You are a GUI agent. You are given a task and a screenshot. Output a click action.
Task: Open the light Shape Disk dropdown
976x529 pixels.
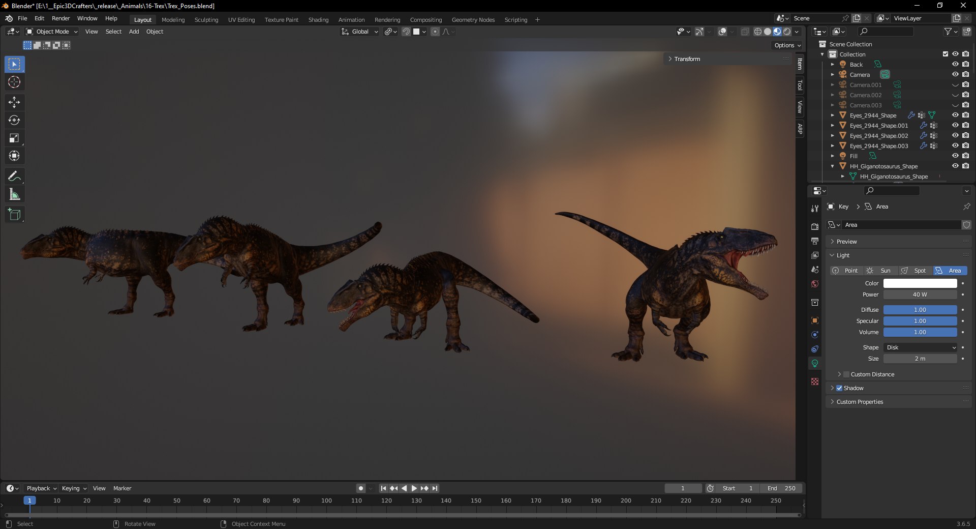tap(920, 347)
